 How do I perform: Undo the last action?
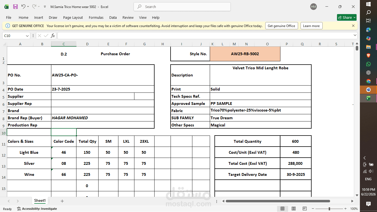[23, 7]
